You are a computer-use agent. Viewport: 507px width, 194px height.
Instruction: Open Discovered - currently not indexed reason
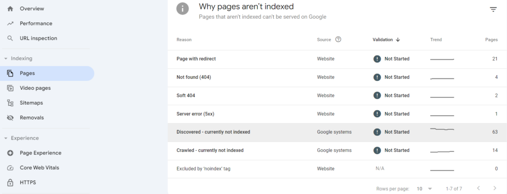point(213,132)
